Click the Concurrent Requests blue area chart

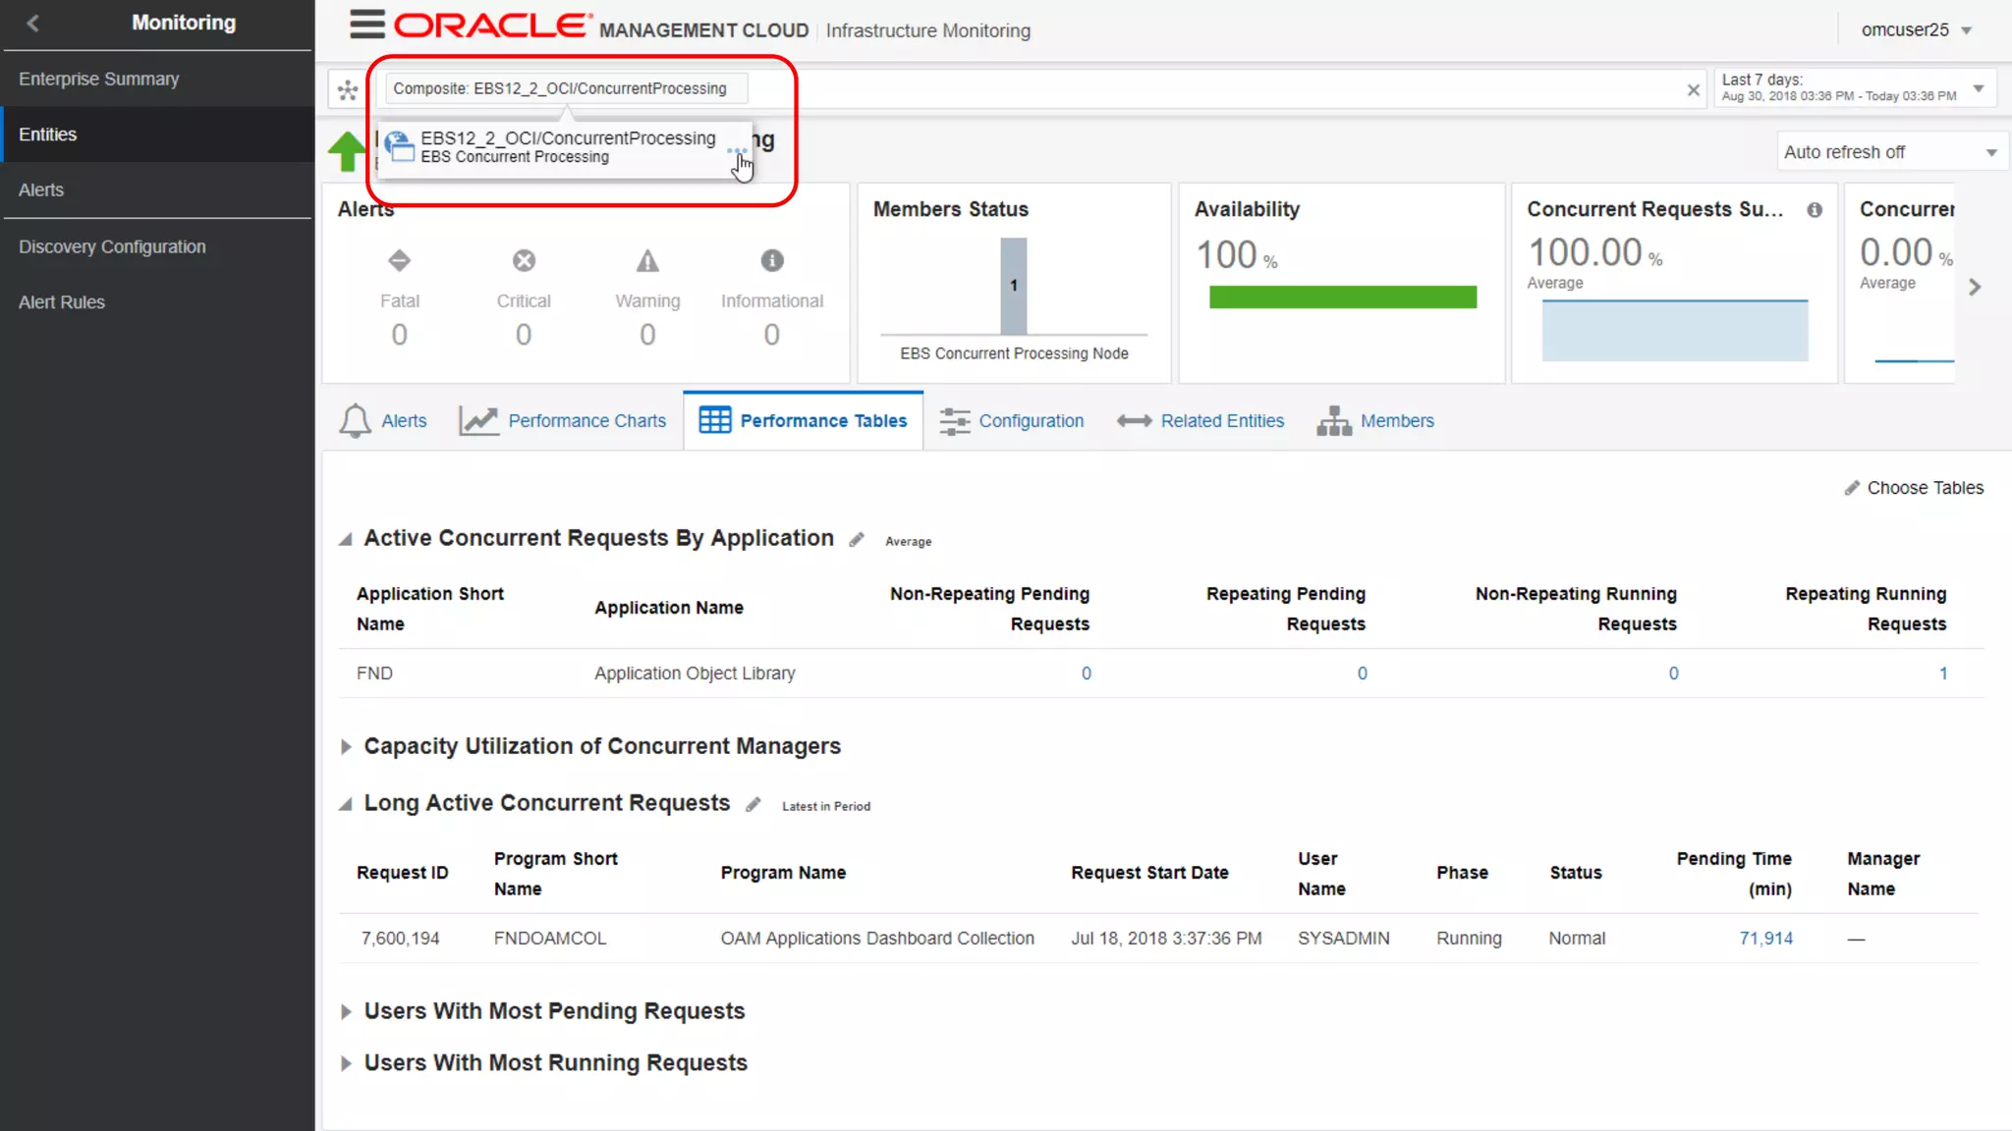pos(1675,331)
